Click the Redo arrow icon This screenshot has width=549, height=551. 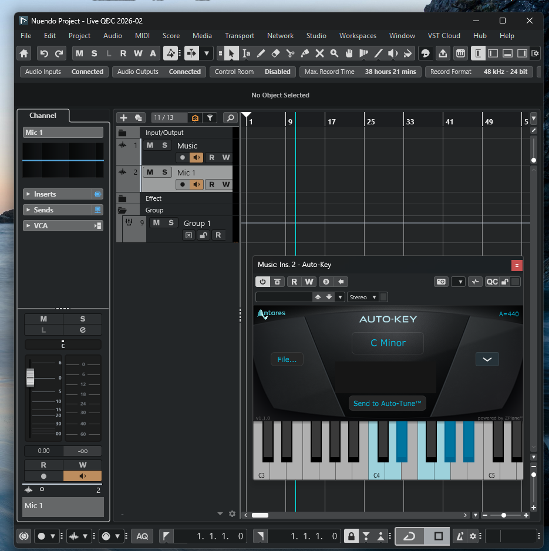coord(59,53)
